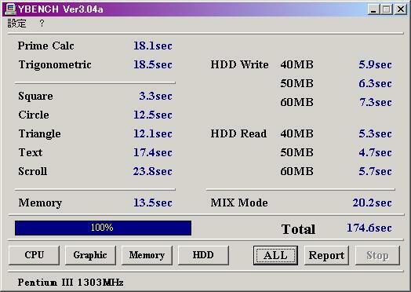Open the 設定 menu
The image size is (411, 292).
coord(16,24)
